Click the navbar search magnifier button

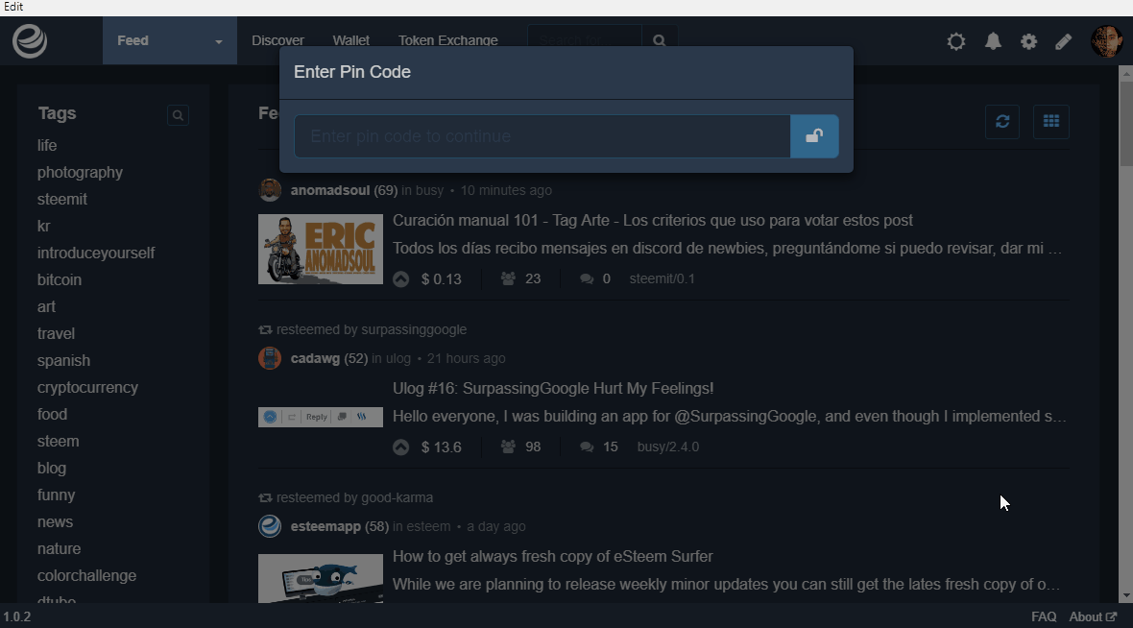click(659, 40)
